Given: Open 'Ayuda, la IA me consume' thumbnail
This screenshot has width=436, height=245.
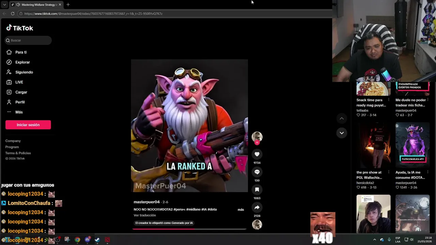Looking at the screenshot, I should (x=412, y=145).
